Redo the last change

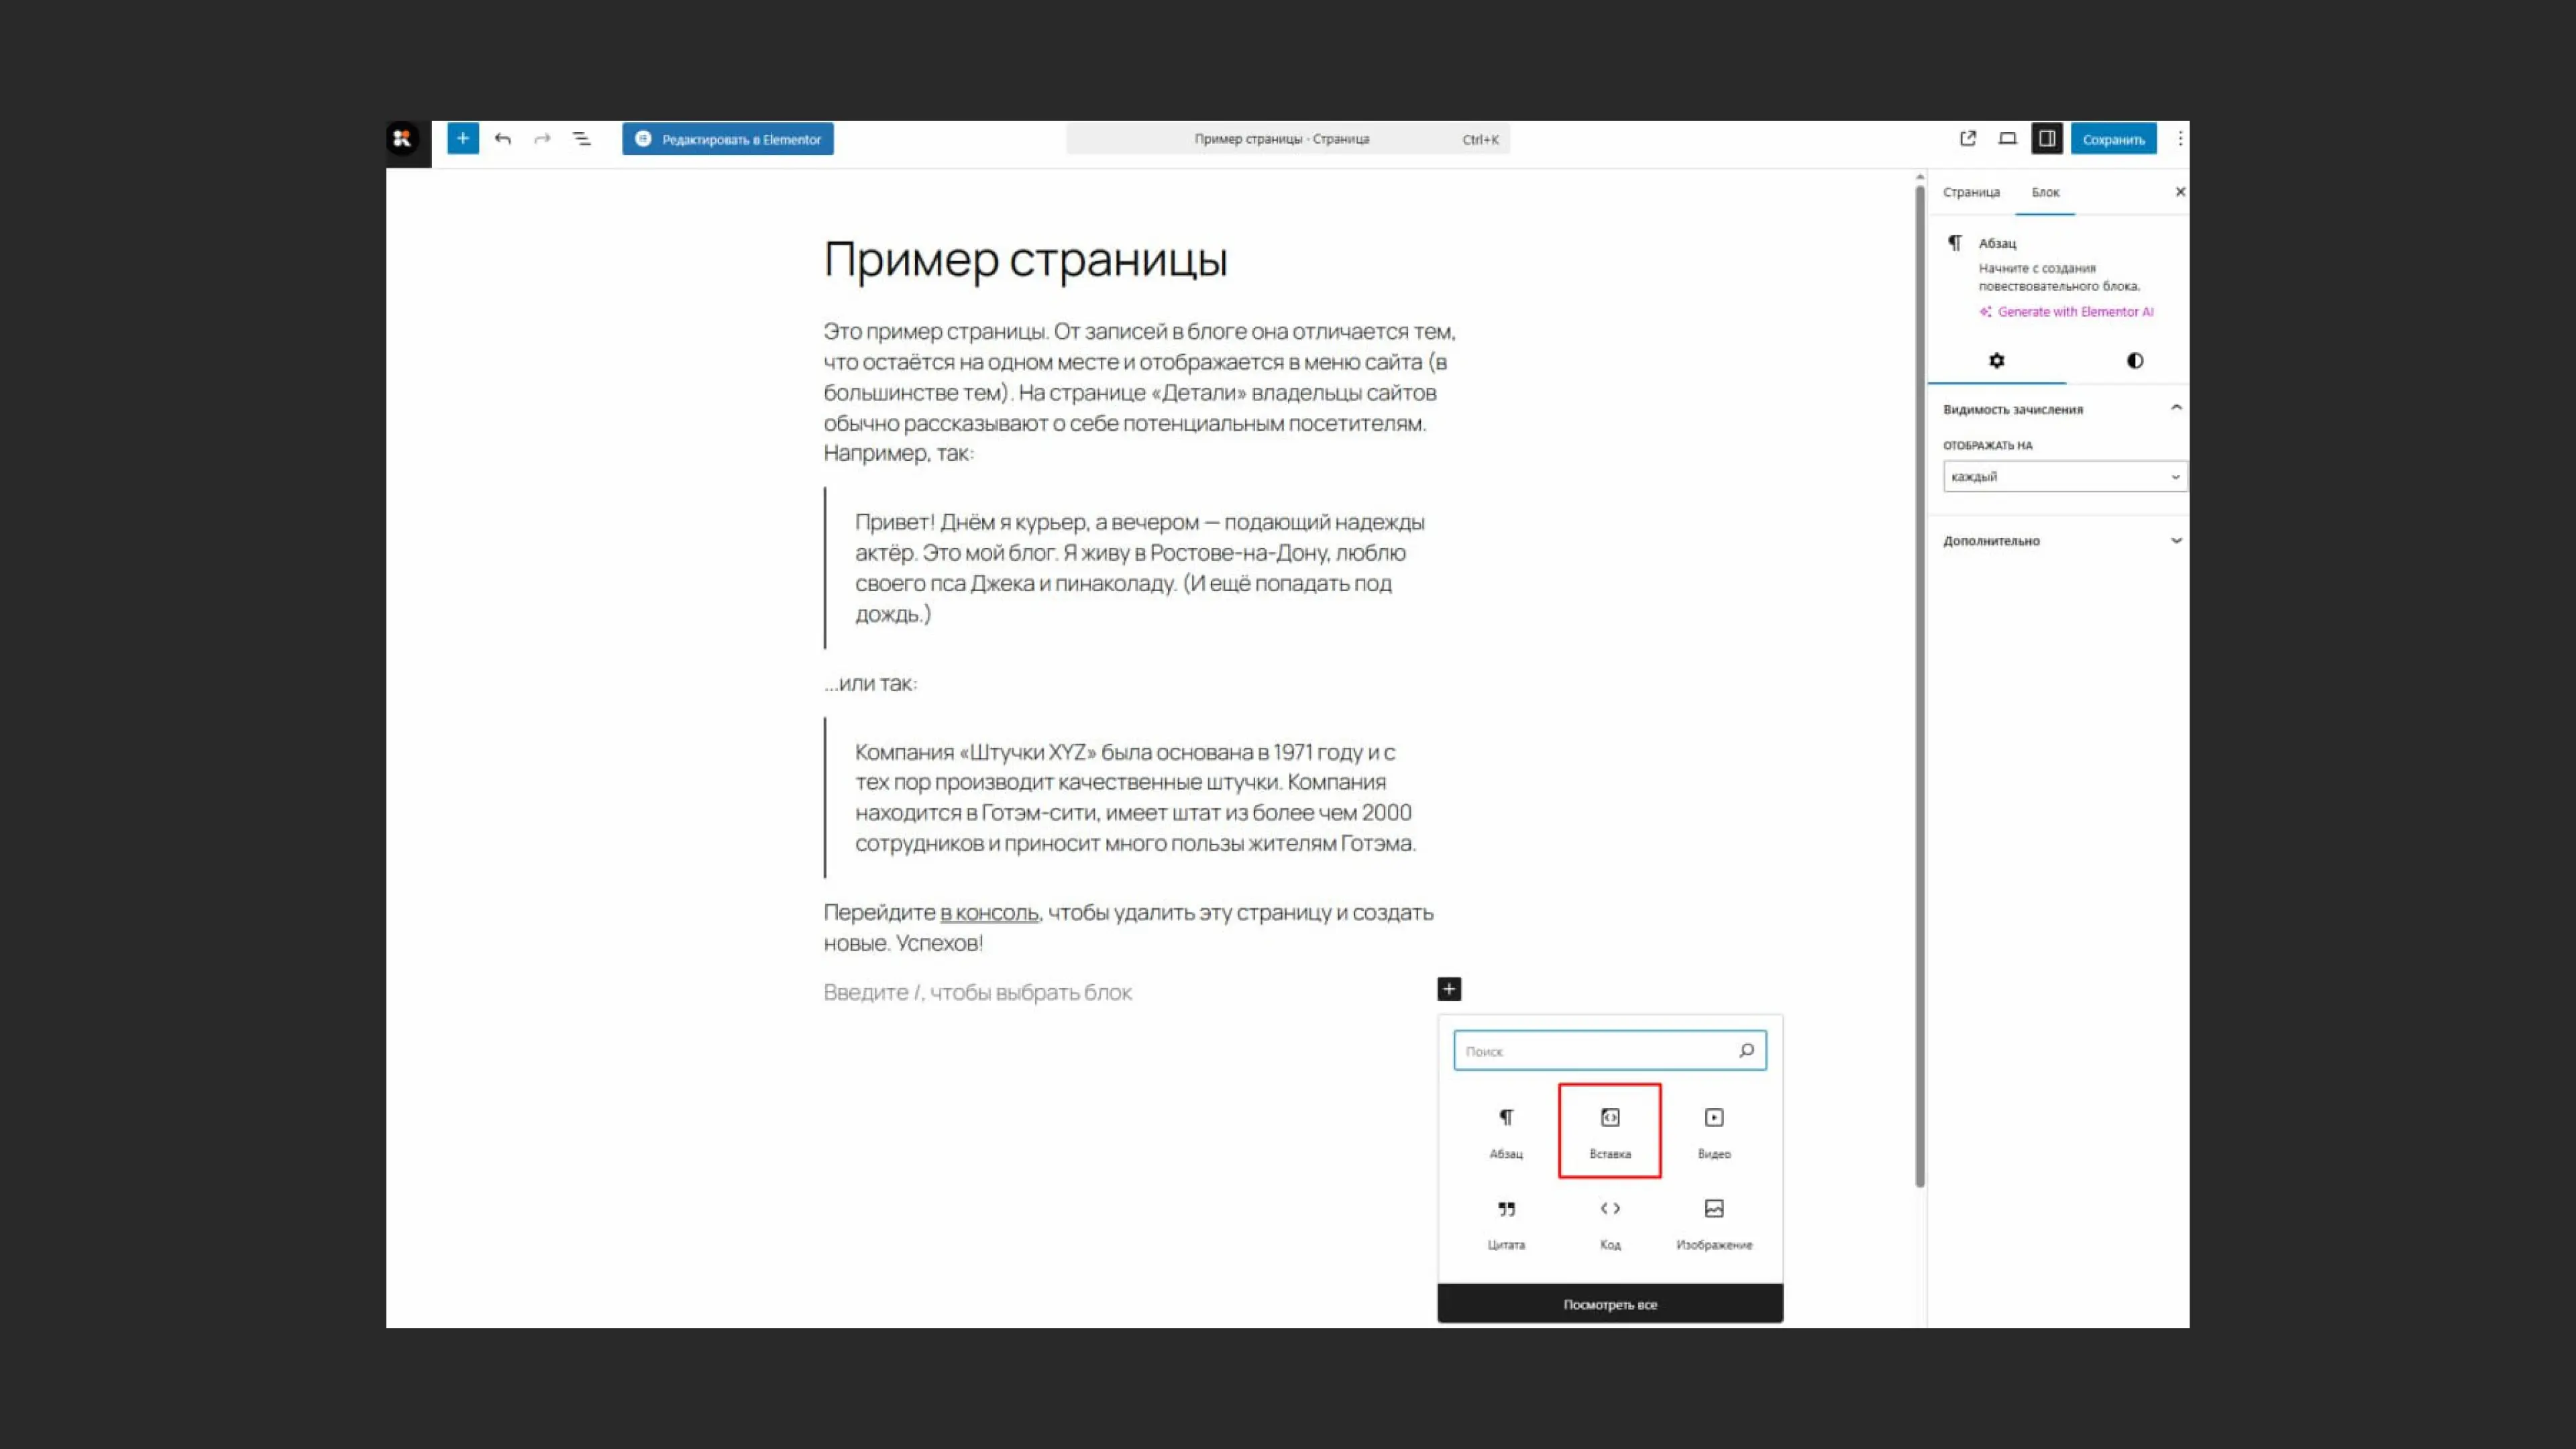[x=542, y=139]
